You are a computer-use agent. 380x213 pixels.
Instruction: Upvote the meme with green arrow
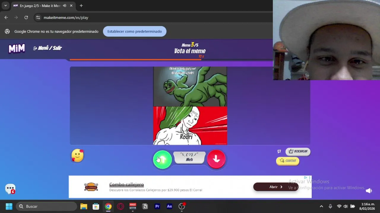pos(162,159)
